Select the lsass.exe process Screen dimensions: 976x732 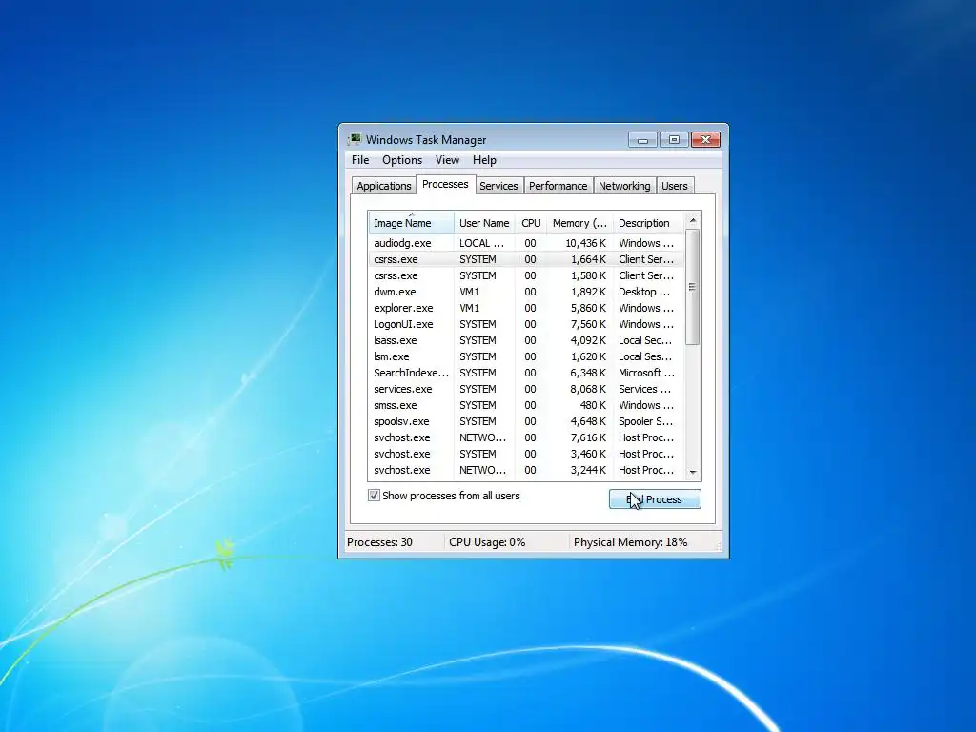click(x=526, y=340)
